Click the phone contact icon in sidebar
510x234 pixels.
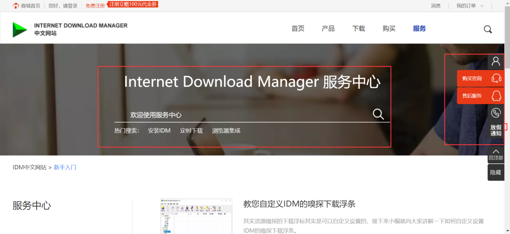[496, 113]
